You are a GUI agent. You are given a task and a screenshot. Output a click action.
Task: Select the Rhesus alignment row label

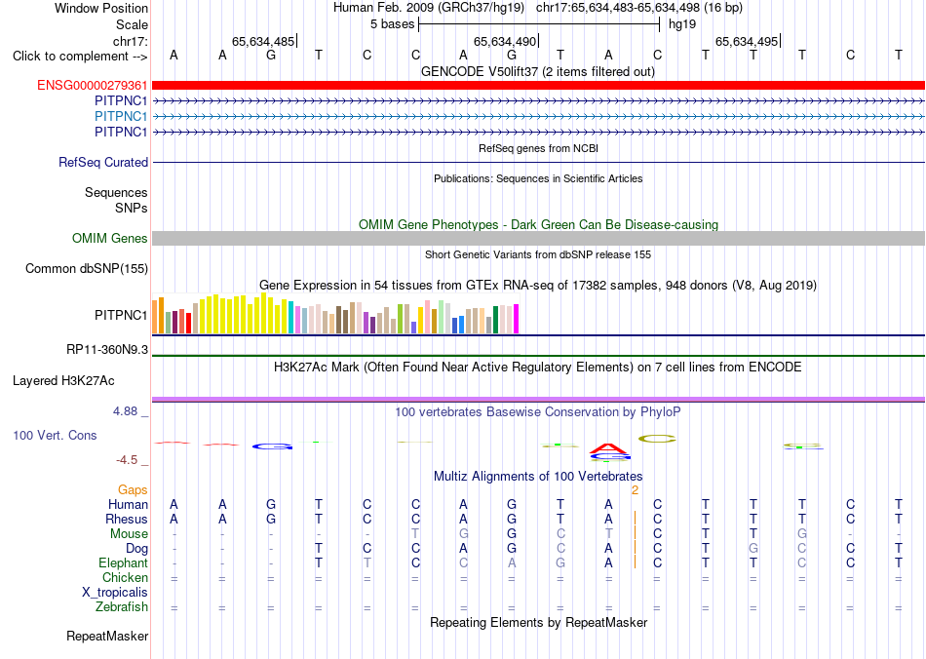tap(127, 519)
